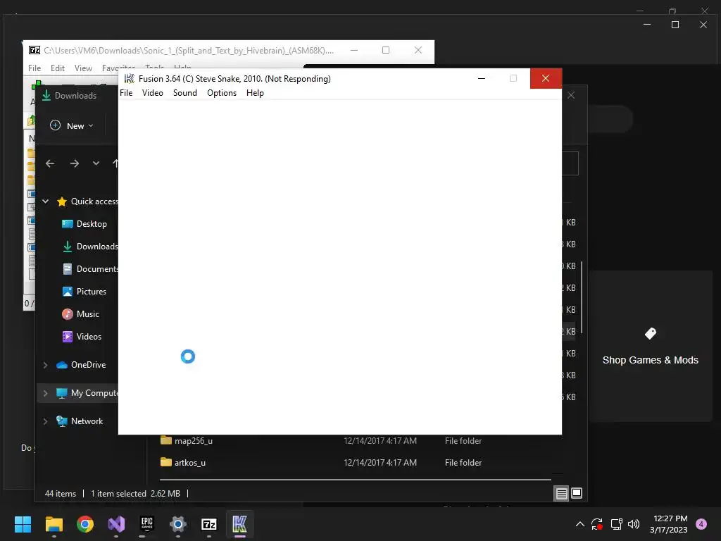Select the artkos_u folder

tap(190, 462)
